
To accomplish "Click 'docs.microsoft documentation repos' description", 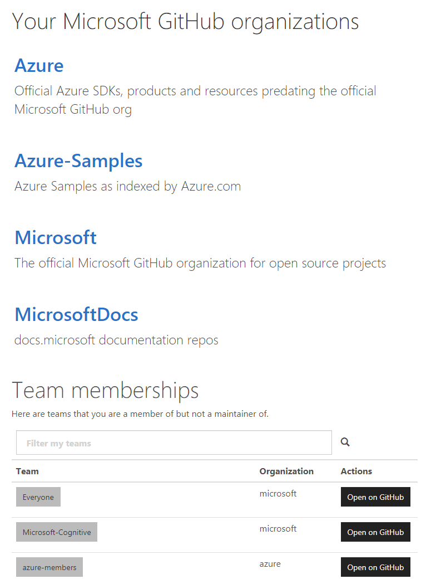I will (116, 340).
